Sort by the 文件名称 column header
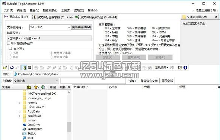The width and height of the screenshot is (220, 140). (x=90, y=87)
